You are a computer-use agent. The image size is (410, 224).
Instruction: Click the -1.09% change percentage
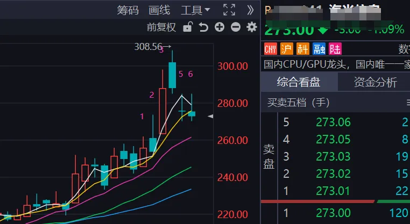386,29
